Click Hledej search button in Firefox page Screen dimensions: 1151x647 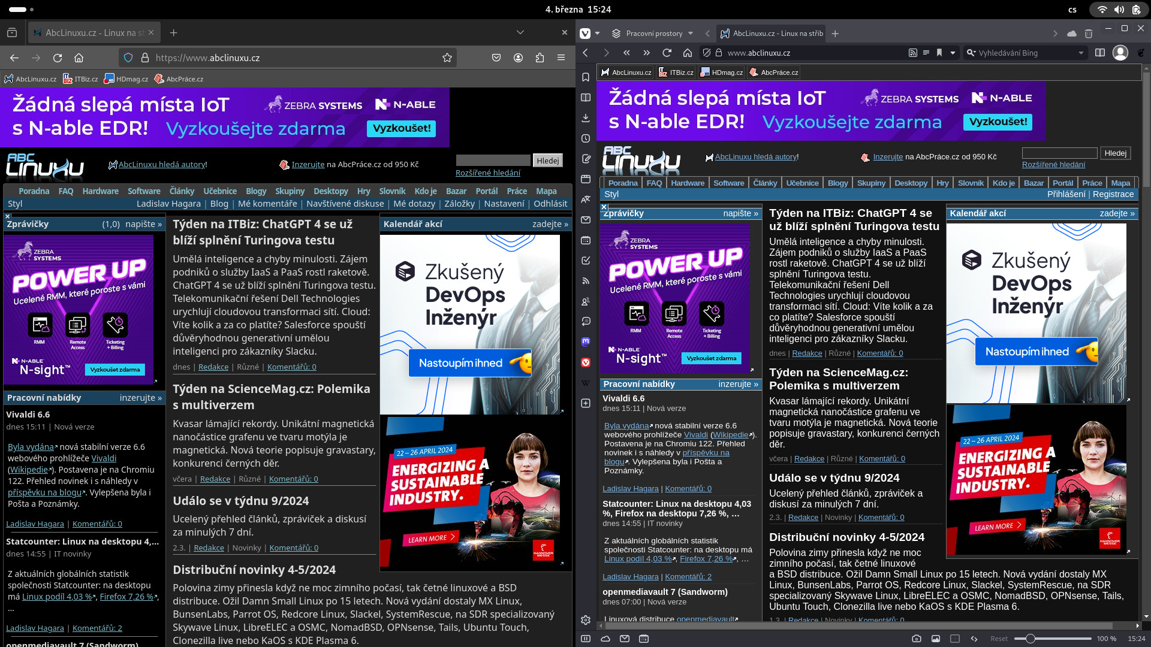[548, 161]
